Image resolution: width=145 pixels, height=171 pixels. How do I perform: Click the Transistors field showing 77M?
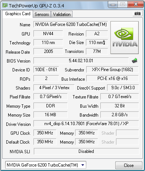[97, 51]
